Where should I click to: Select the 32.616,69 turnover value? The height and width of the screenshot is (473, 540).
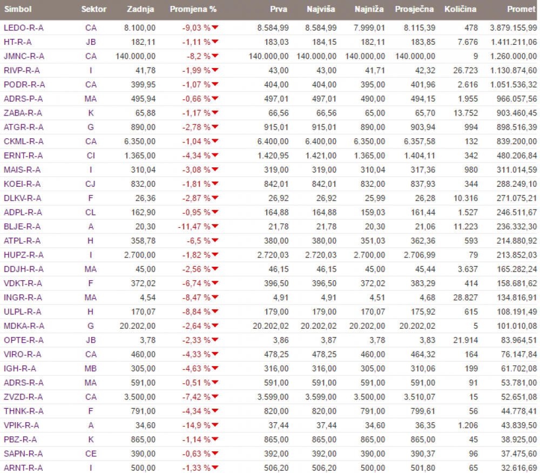click(x=518, y=468)
